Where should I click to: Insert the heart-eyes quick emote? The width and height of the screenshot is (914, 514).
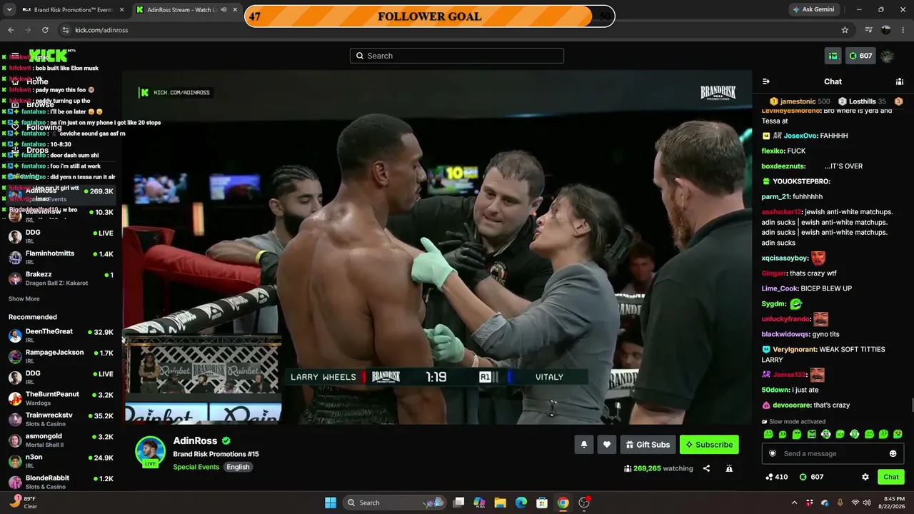898,434
